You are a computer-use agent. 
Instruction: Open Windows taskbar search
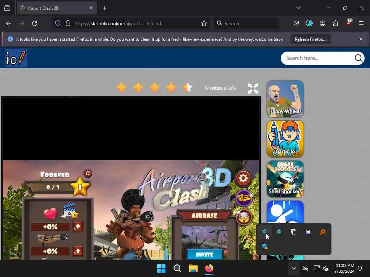177,268
